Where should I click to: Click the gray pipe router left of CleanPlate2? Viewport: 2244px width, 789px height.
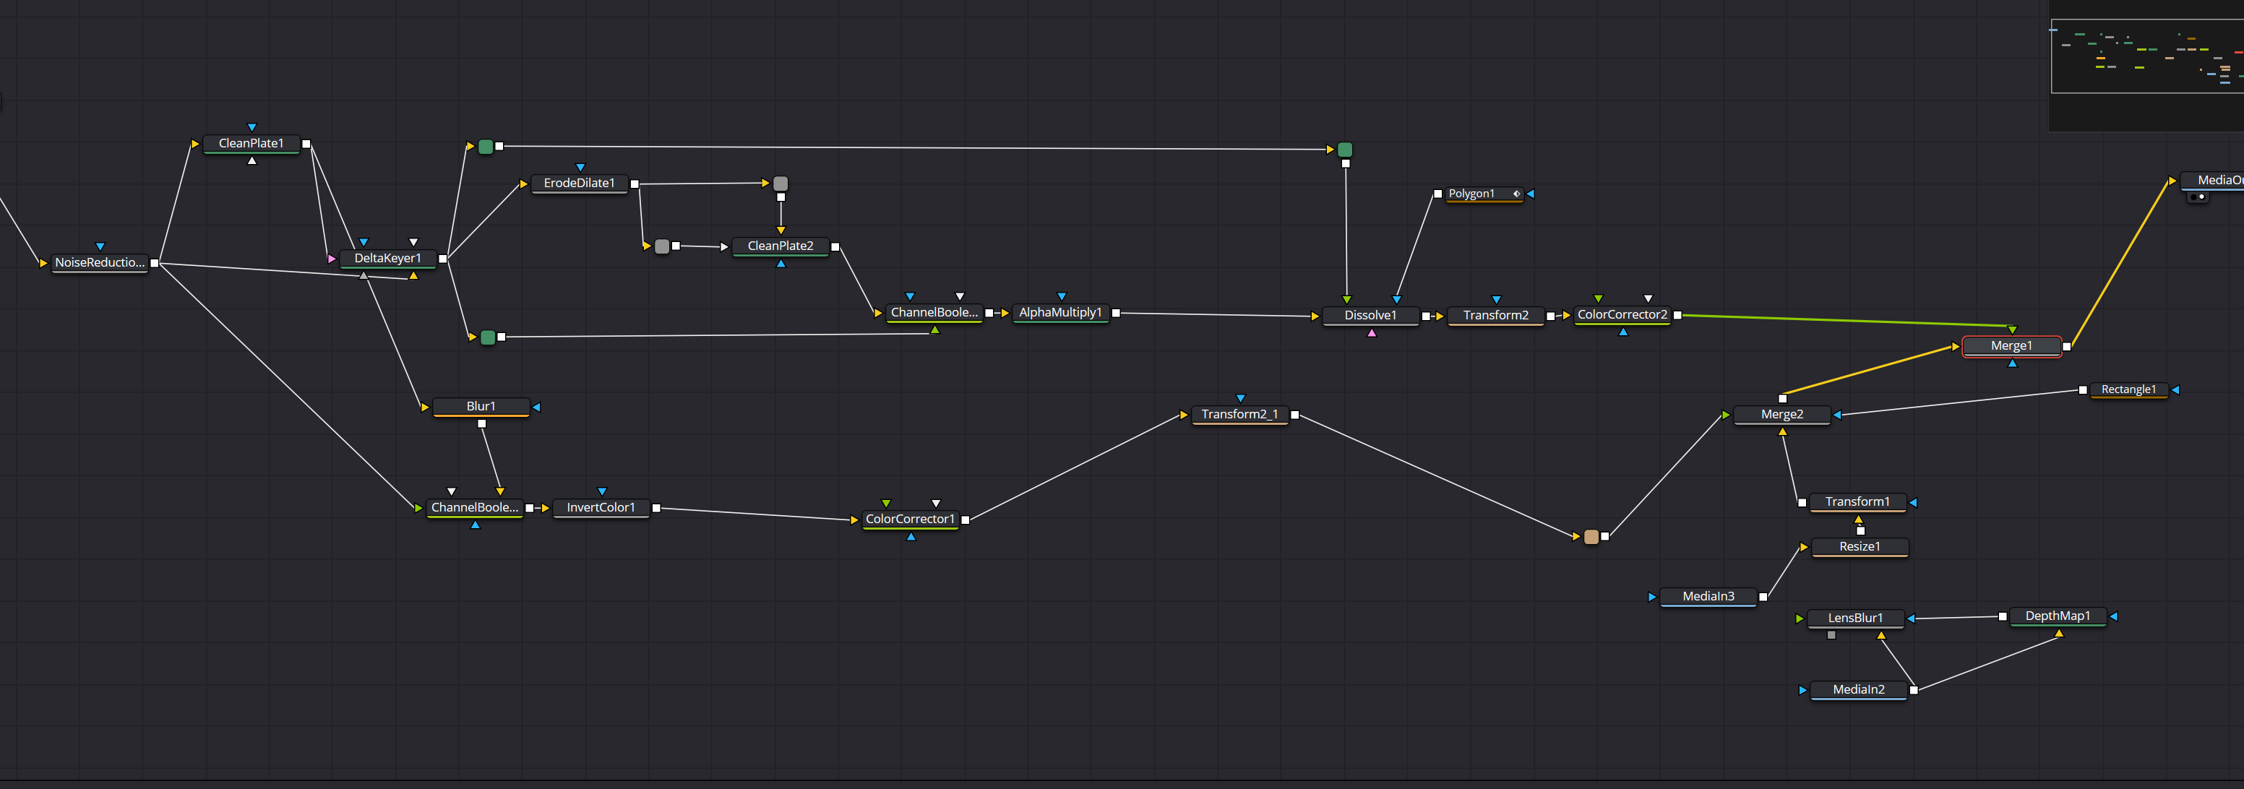pyautogui.click(x=661, y=246)
